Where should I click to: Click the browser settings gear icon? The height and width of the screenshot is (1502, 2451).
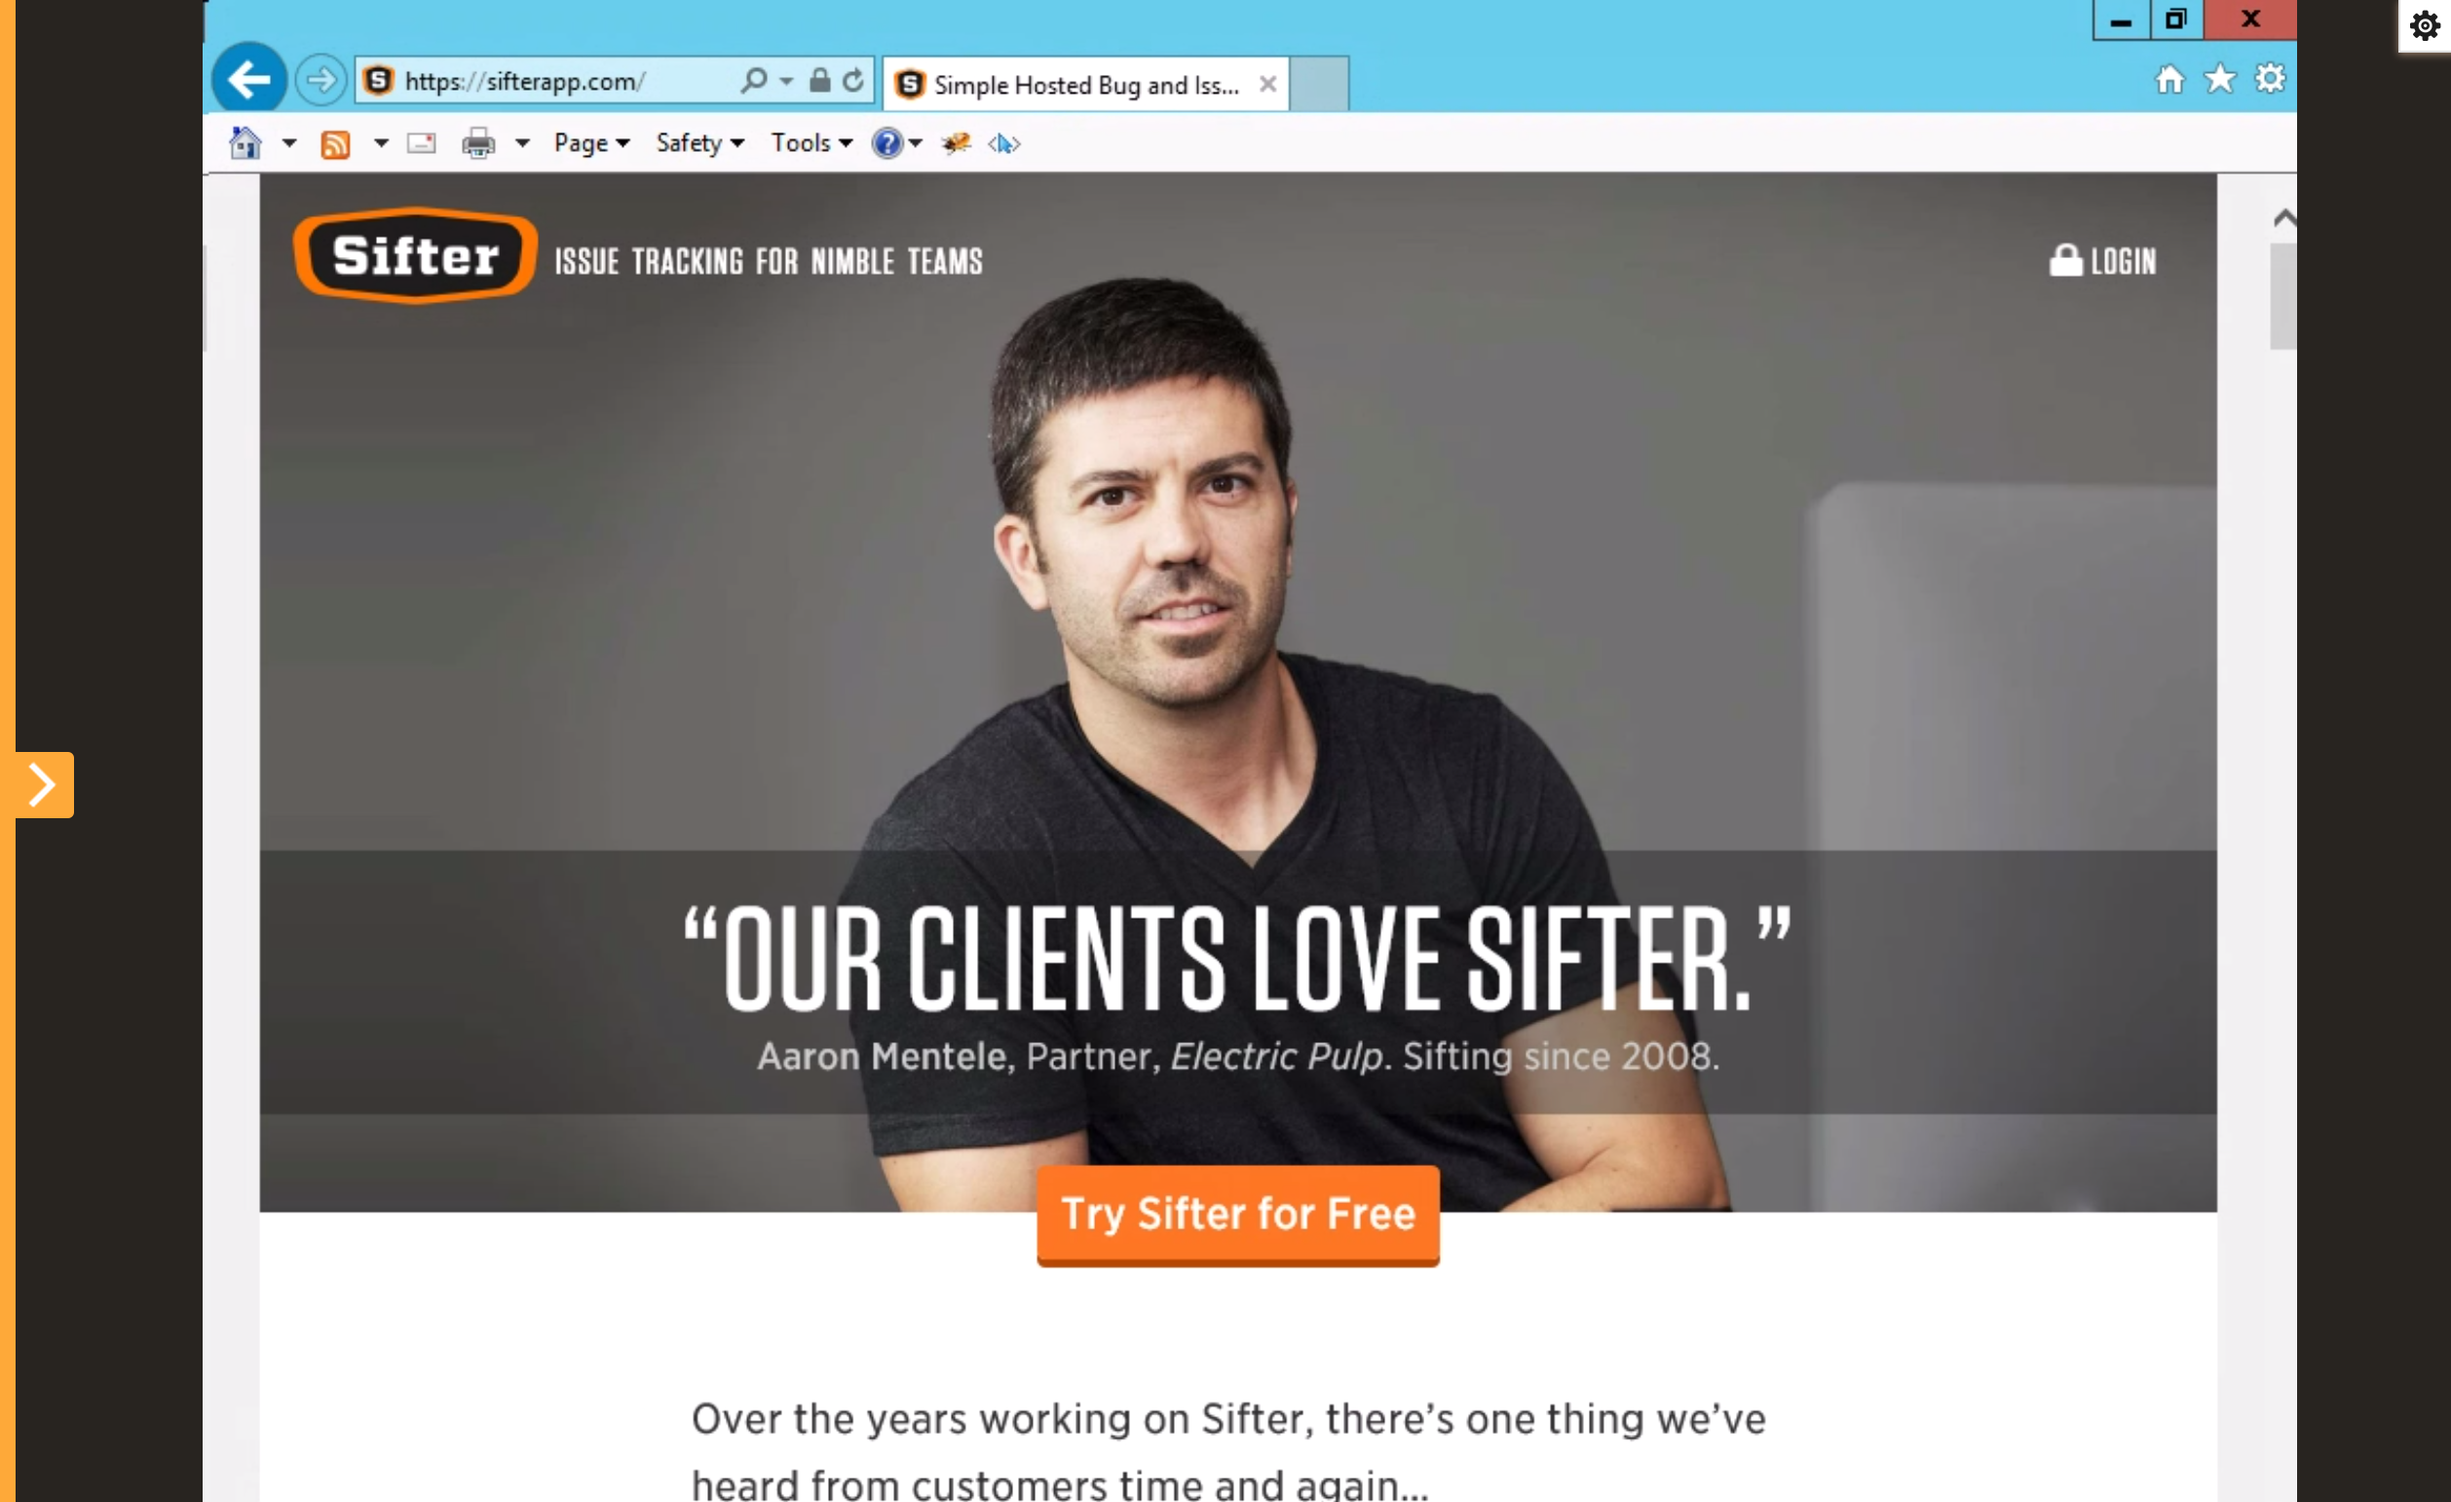(2271, 79)
